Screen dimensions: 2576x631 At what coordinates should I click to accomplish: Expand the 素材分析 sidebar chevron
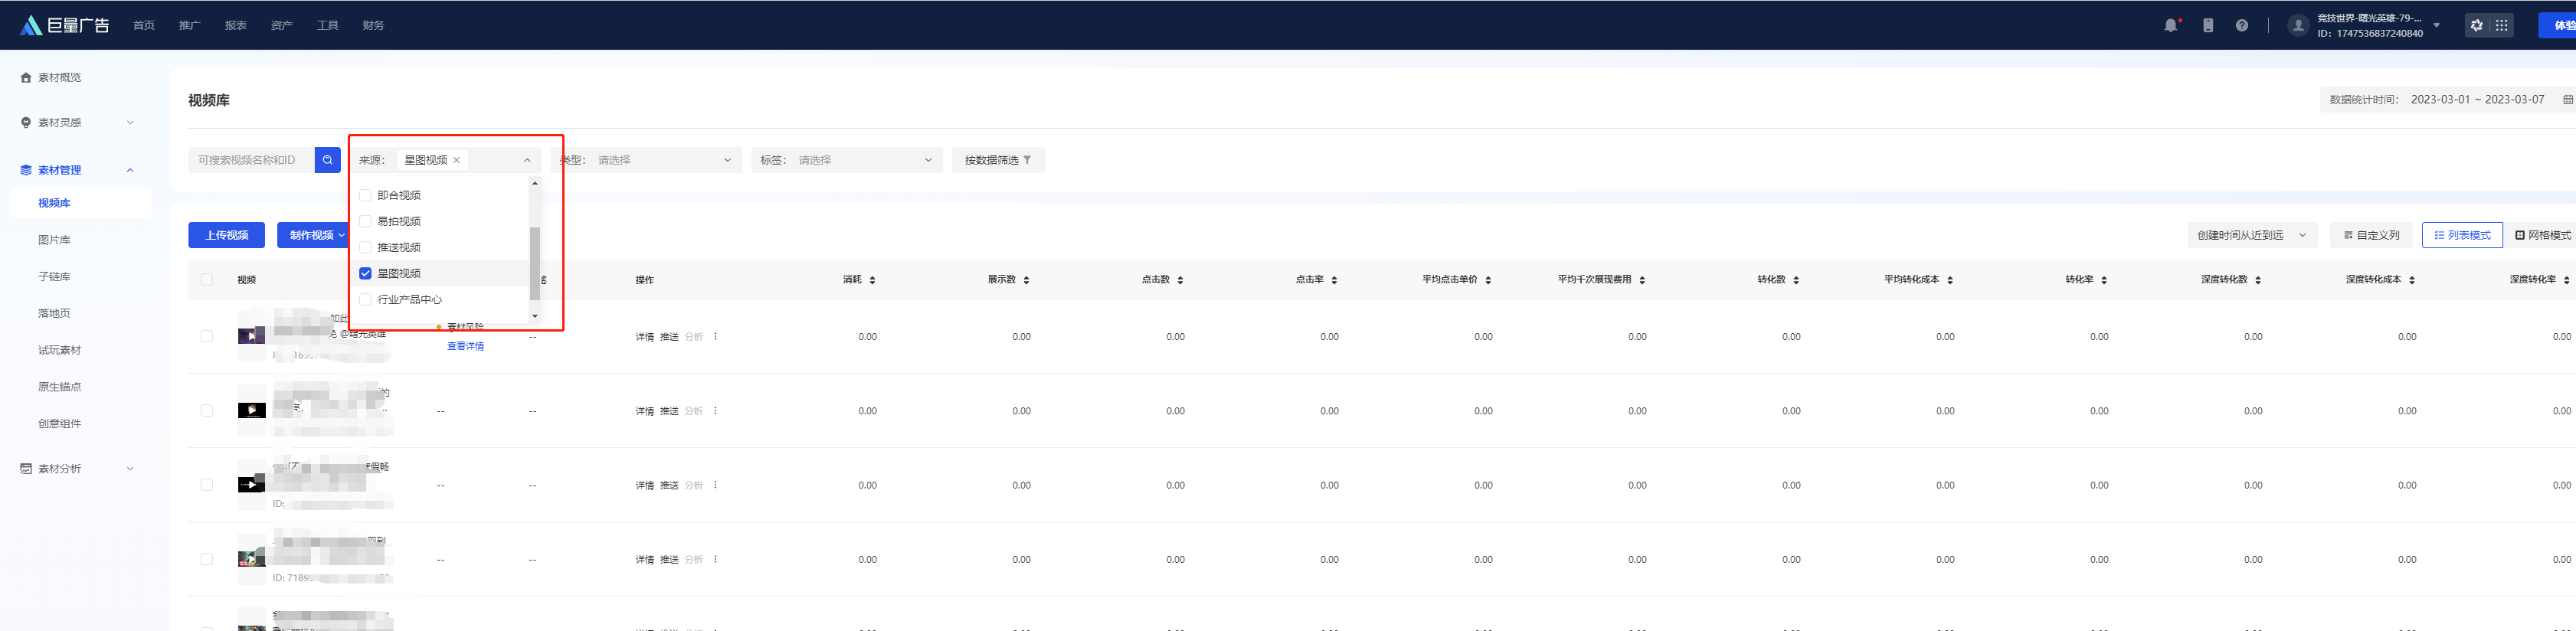pyautogui.click(x=130, y=468)
